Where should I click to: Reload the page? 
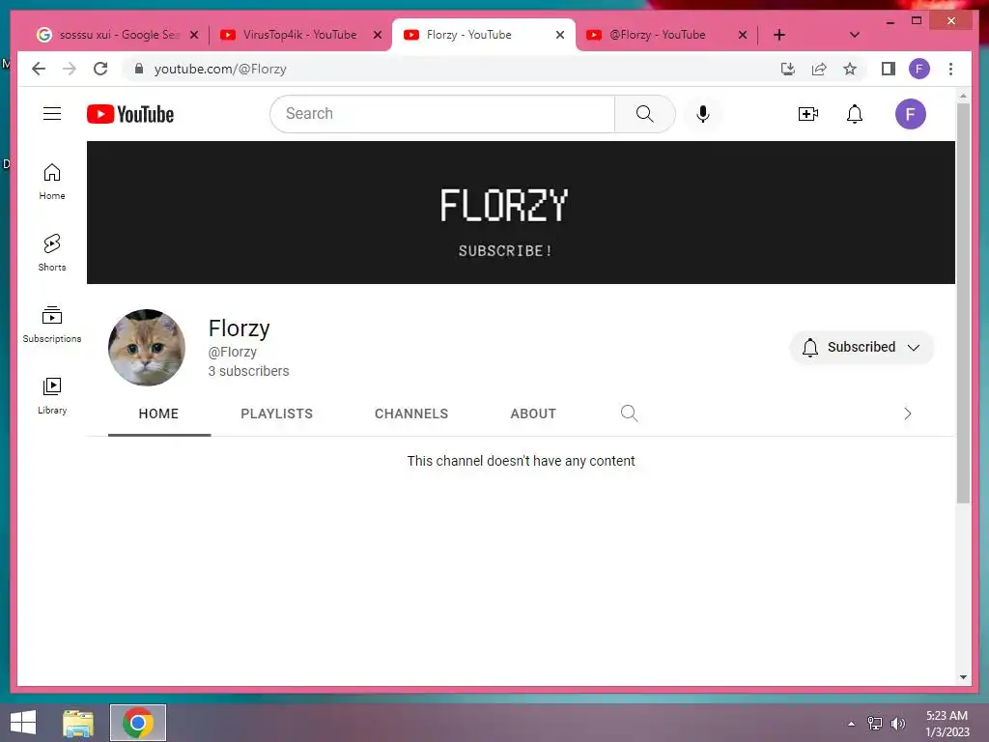(100, 69)
